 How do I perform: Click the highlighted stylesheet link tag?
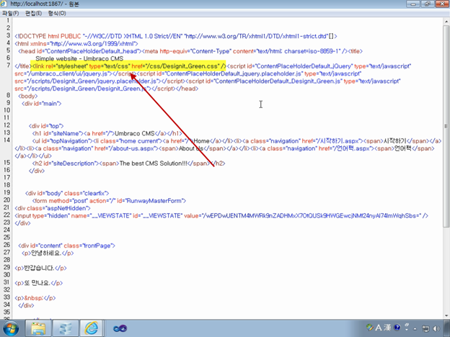click(x=128, y=66)
